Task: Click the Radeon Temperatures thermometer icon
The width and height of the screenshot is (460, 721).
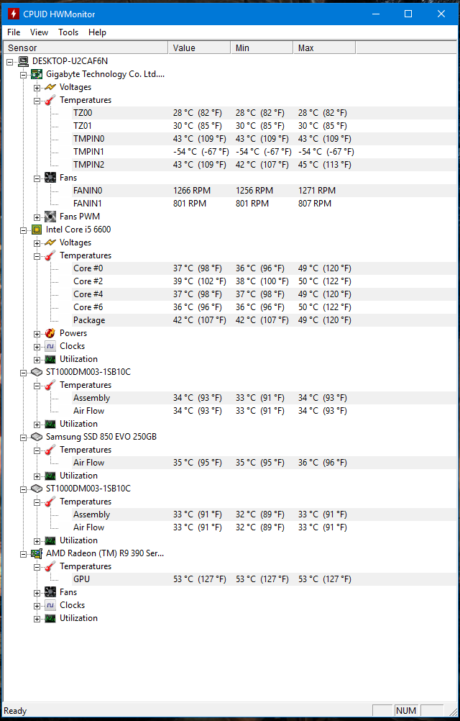Action: coord(50,566)
